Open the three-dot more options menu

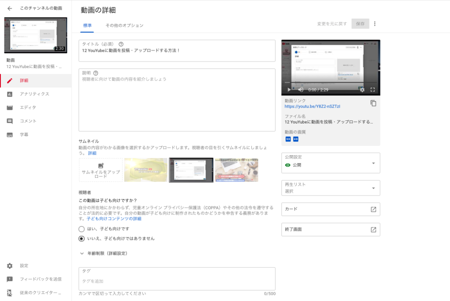[375, 24]
